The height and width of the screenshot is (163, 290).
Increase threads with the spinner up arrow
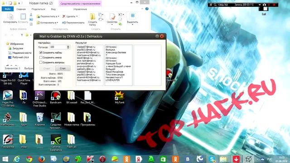68,46
